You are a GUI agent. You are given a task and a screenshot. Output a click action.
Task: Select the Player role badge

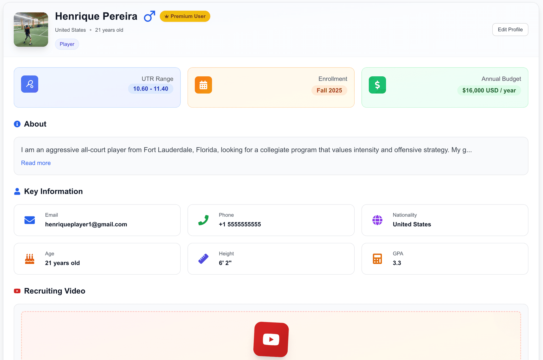(67, 44)
